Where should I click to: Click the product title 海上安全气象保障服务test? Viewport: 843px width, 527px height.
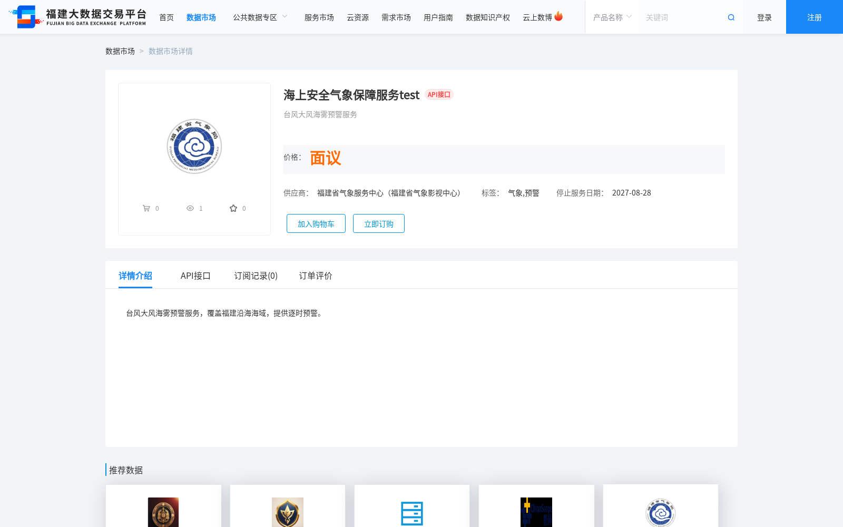point(351,95)
